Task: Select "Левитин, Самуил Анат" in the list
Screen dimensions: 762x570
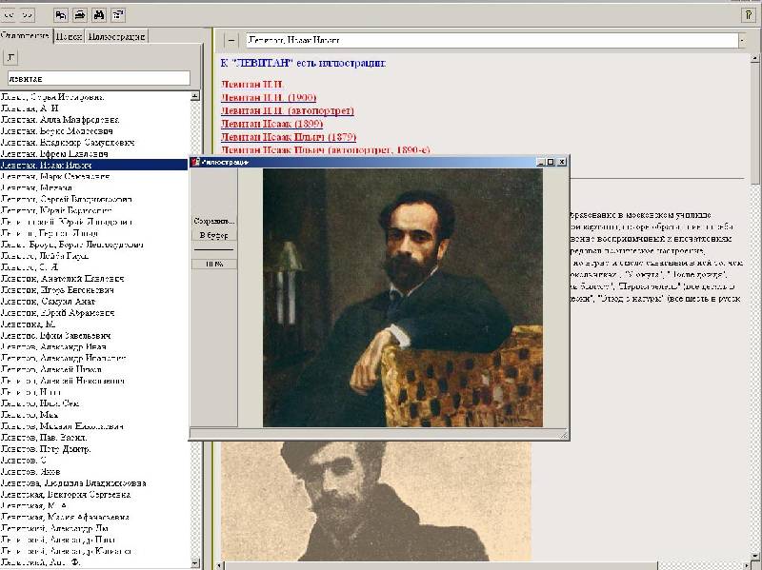Action: pyautogui.click(x=49, y=301)
